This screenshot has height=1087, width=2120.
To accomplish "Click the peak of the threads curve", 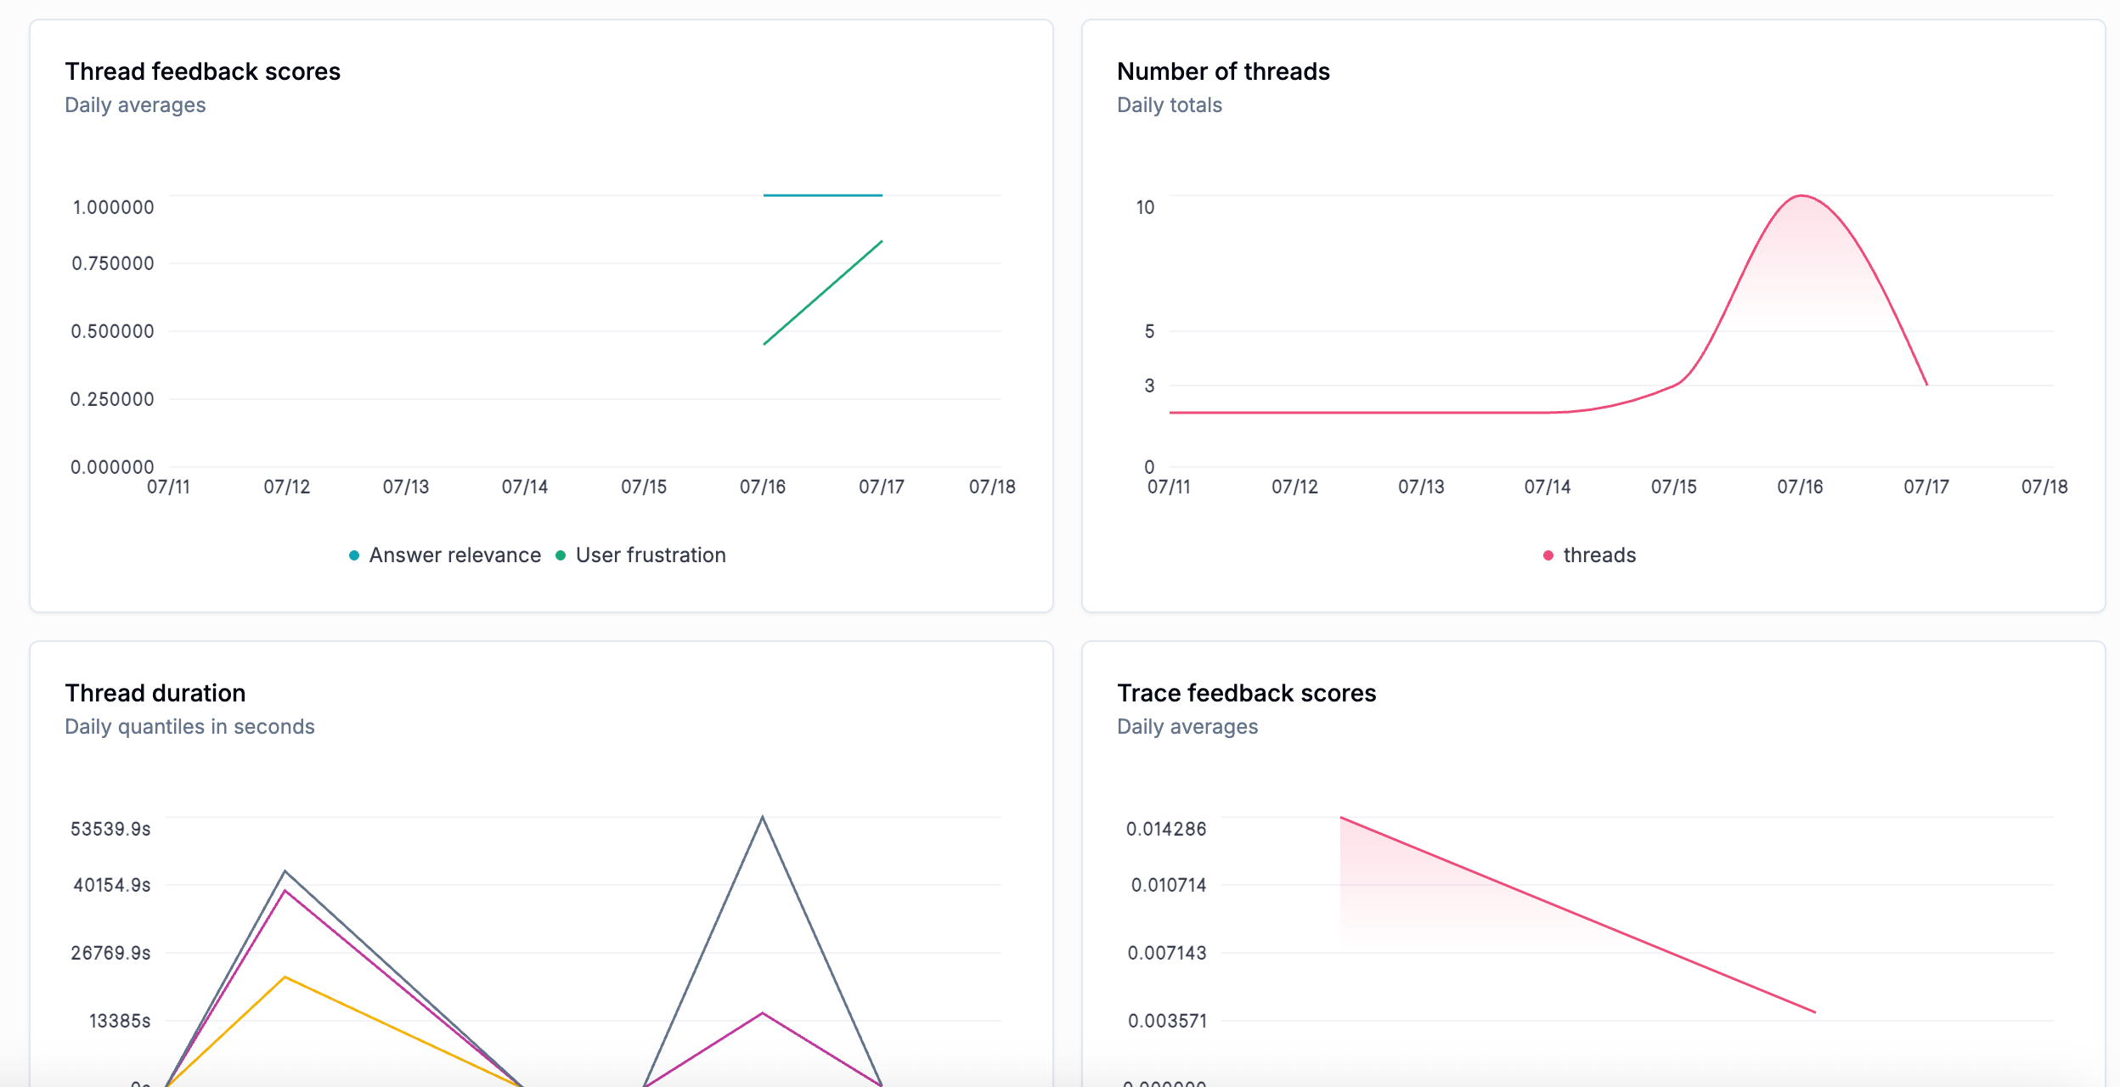I will 1801,197.
